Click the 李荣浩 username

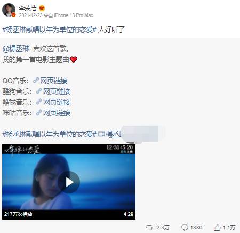tap(28, 8)
